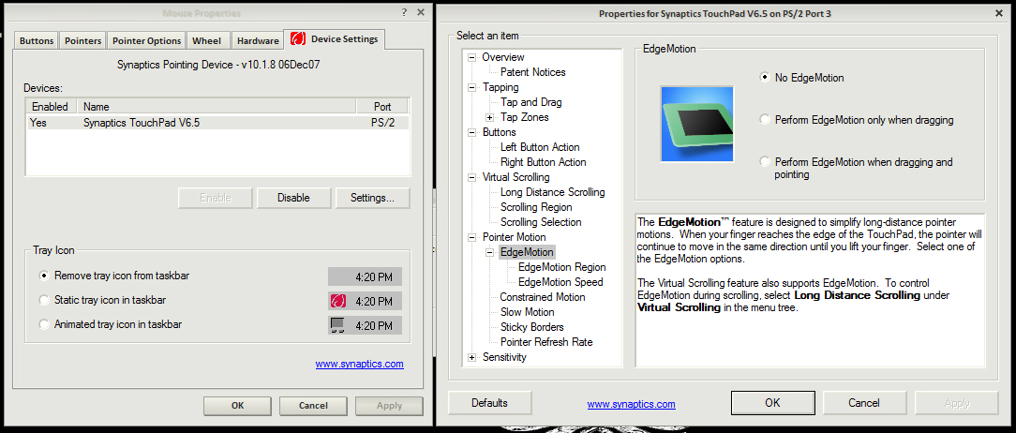Select Sticky Borders tree item
This screenshot has height=433, width=1016.
(532, 327)
